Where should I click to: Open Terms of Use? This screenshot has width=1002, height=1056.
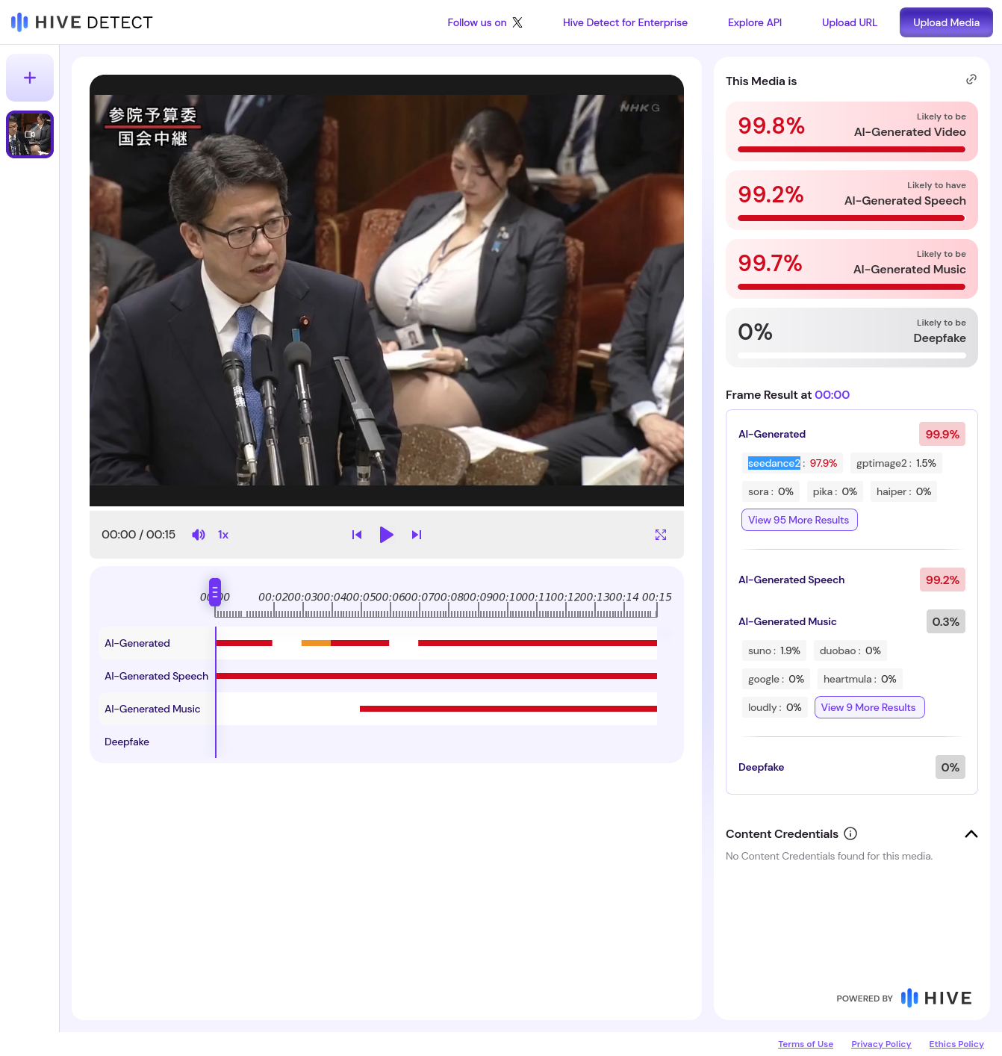coord(806,1044)
